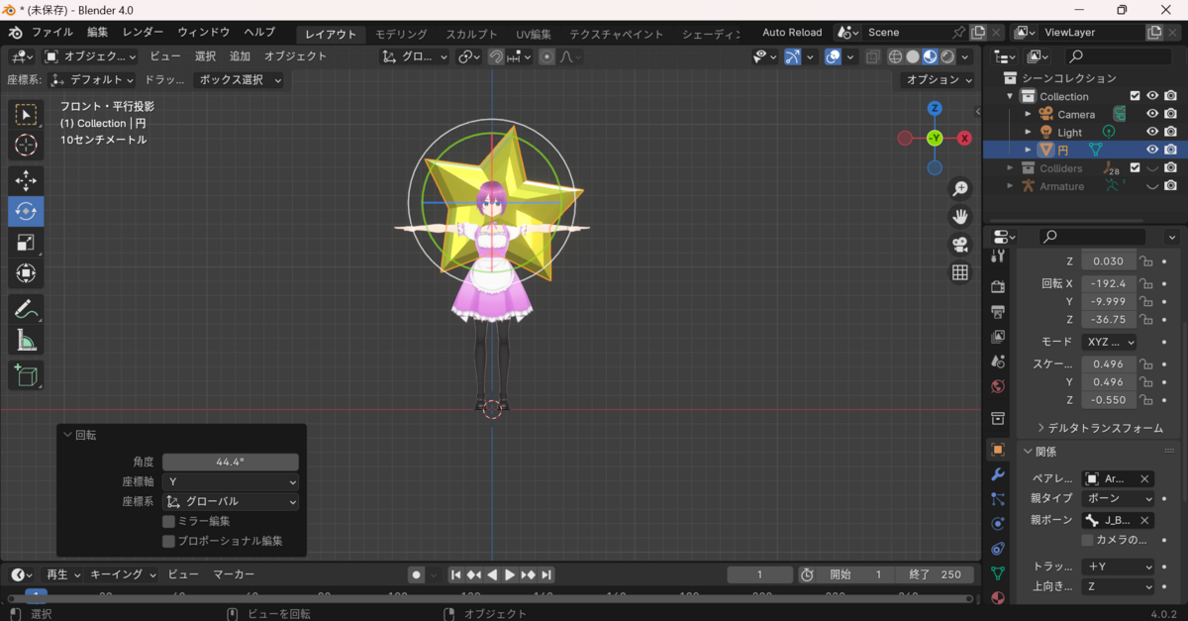This screenshot has height=621, width=1188.
Task: Uncheck the Colliders collection checkbox
Action: [x=1136, y=167]
